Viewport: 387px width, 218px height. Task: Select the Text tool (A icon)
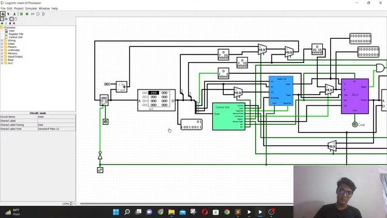14,14
